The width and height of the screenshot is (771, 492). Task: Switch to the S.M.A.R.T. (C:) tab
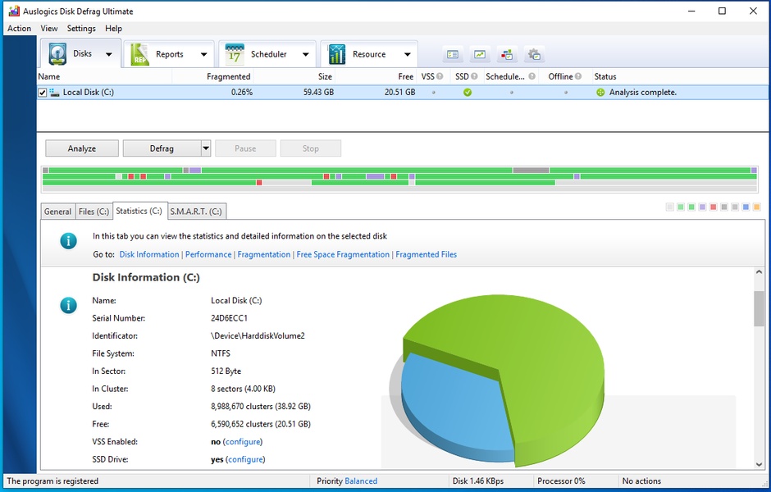pyautogui.click(x=196, y=212)
